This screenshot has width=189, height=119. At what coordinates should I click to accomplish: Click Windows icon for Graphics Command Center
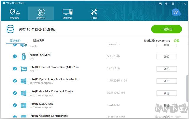pyautogui.click(x=24, y=93)
